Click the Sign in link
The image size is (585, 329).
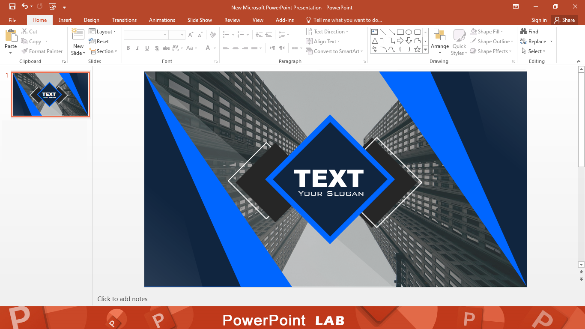coord(539,20)
